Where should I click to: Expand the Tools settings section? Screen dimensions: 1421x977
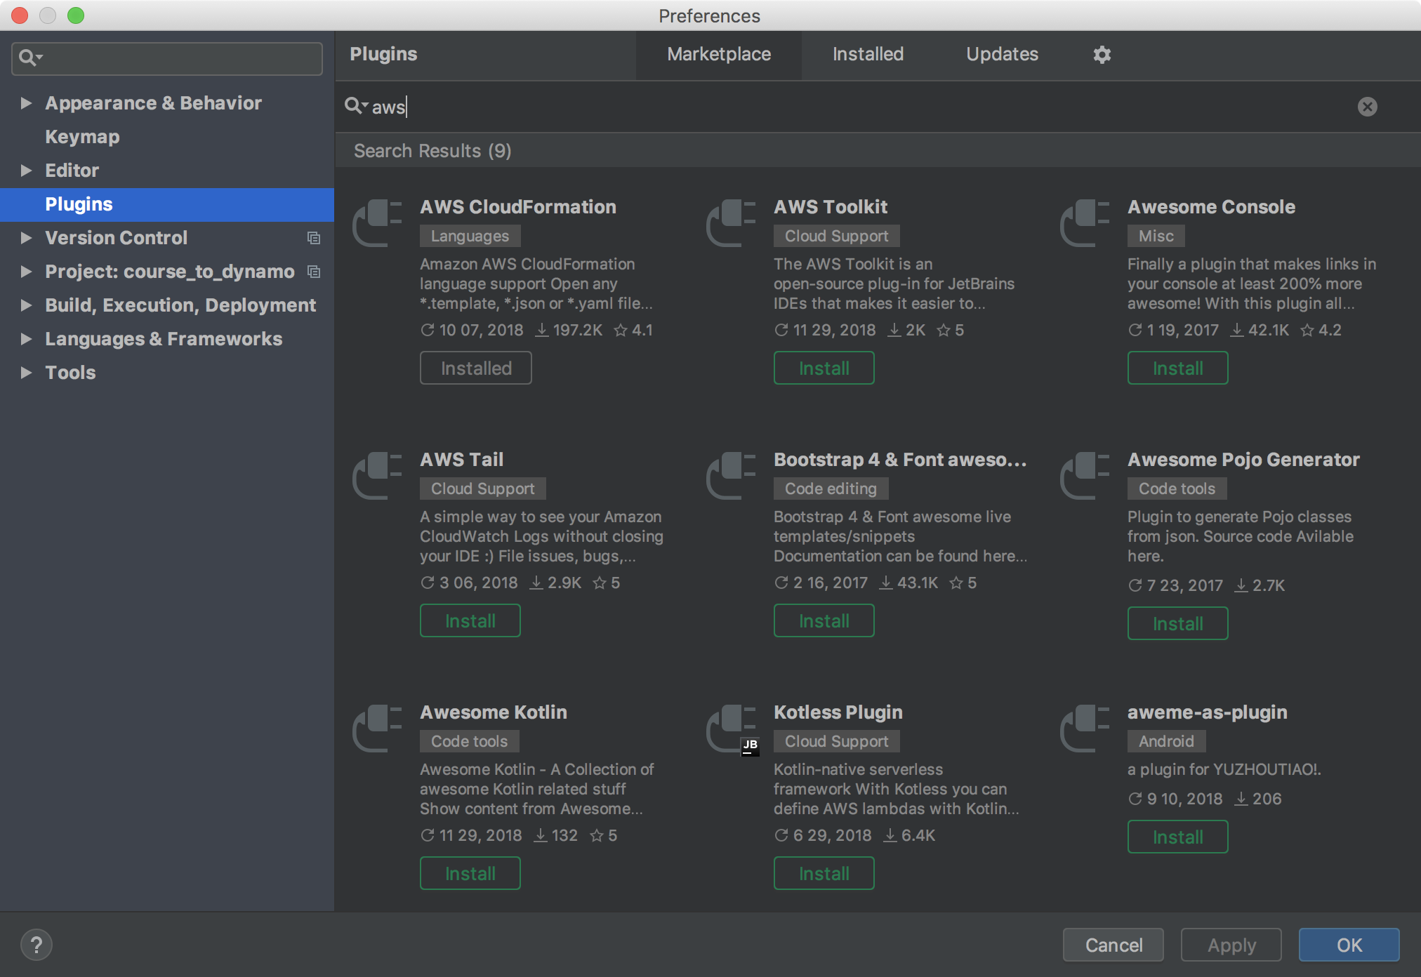tap(27, 373)
